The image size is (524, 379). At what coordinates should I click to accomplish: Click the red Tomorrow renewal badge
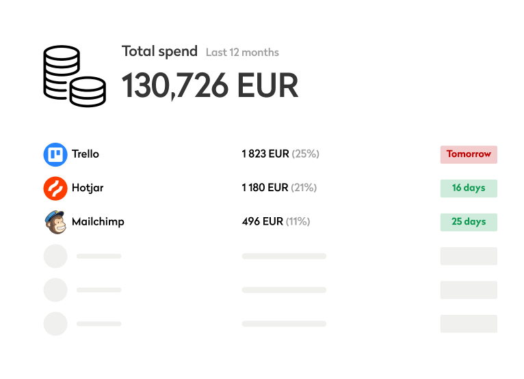tap(469, 154)
